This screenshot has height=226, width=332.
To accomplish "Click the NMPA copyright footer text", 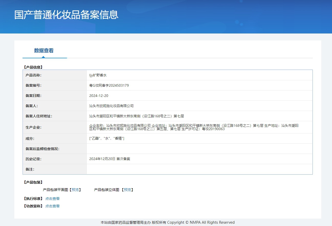I will pos(168,222).
